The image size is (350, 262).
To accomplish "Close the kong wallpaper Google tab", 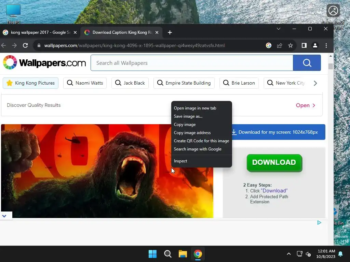I will tap(75, 32).
